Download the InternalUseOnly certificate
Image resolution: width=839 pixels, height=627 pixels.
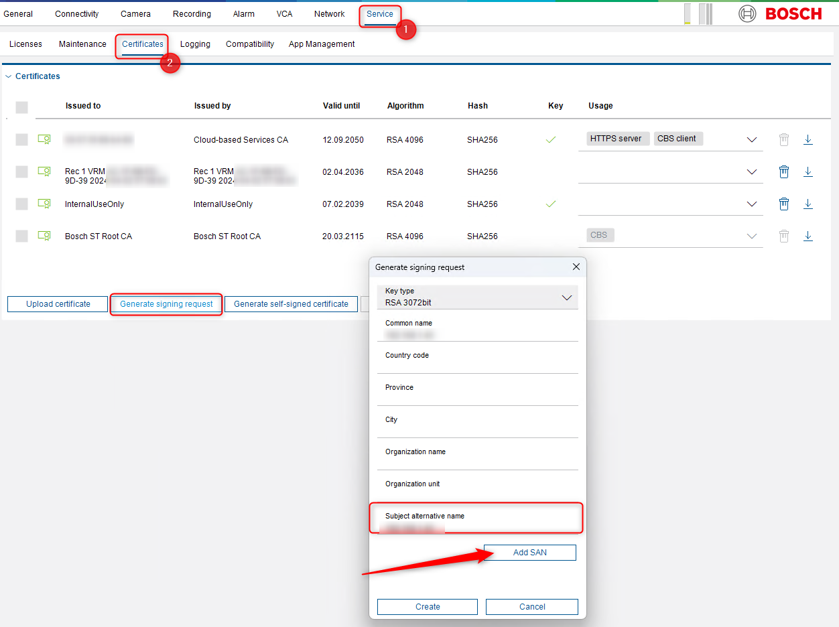point(808,204)
